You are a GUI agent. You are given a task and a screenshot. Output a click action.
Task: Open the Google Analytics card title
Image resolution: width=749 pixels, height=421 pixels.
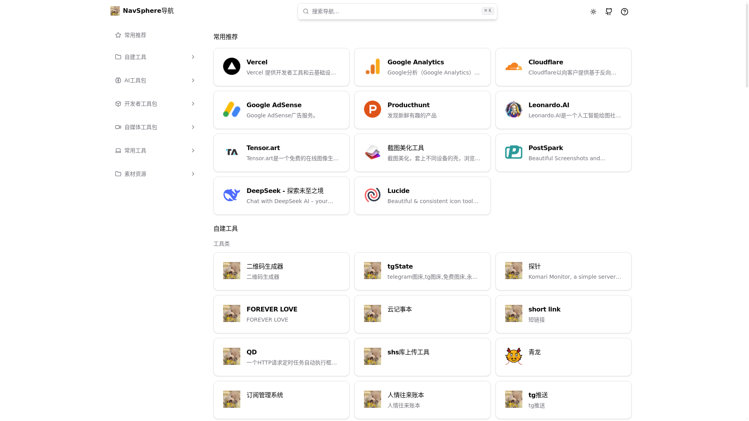tap(415, 62)
